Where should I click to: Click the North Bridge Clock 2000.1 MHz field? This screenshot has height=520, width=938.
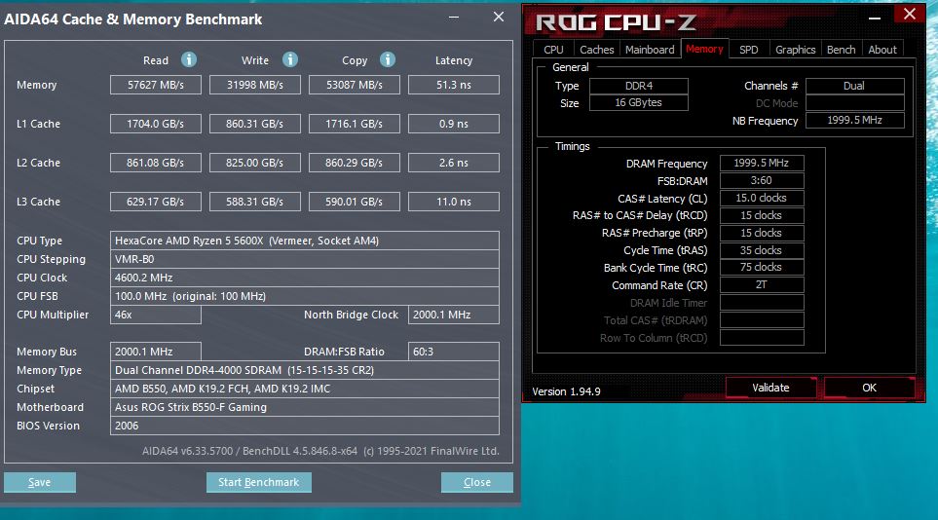pos(454,315)
